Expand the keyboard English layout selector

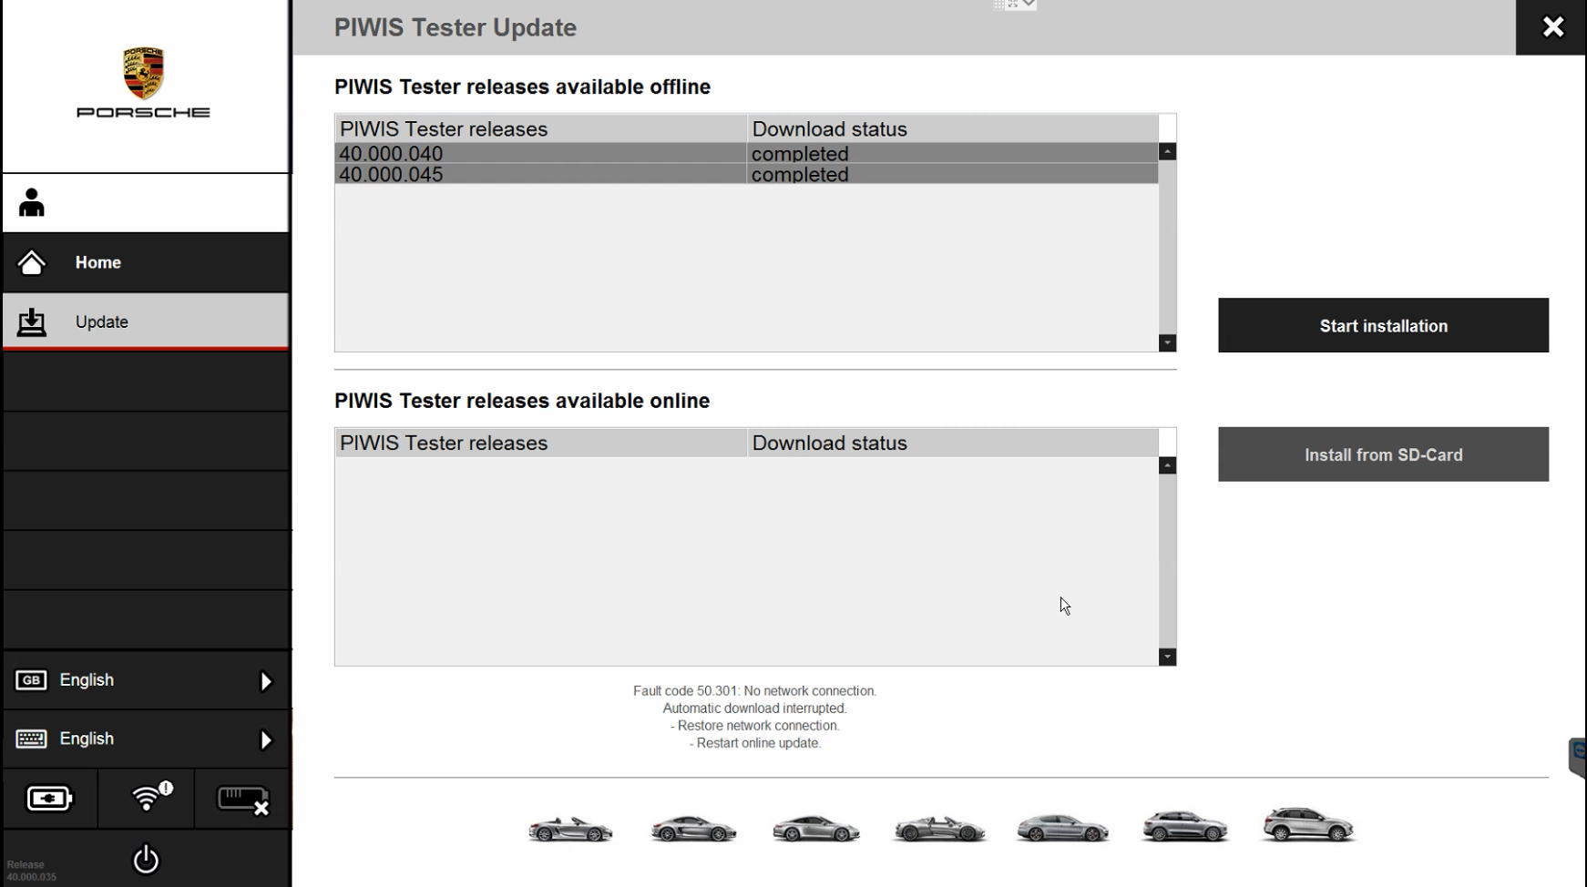(146, 739)
